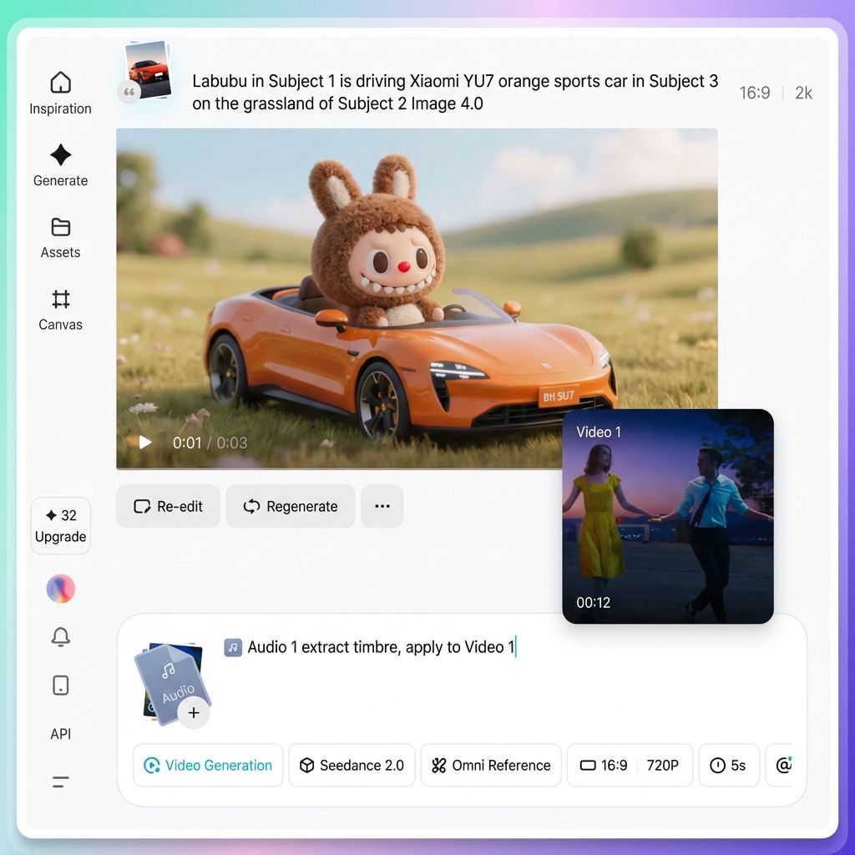Click the 00:12 duration on Video 1
The width and height of the screenshot is (855, 855).
coord(594,603)
